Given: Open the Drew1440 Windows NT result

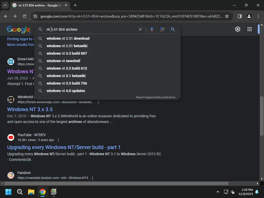Looking at the screenshot, I should [x=21, y=71].
